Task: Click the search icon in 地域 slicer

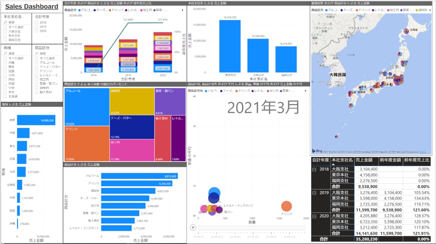Action: pos(5,53)
